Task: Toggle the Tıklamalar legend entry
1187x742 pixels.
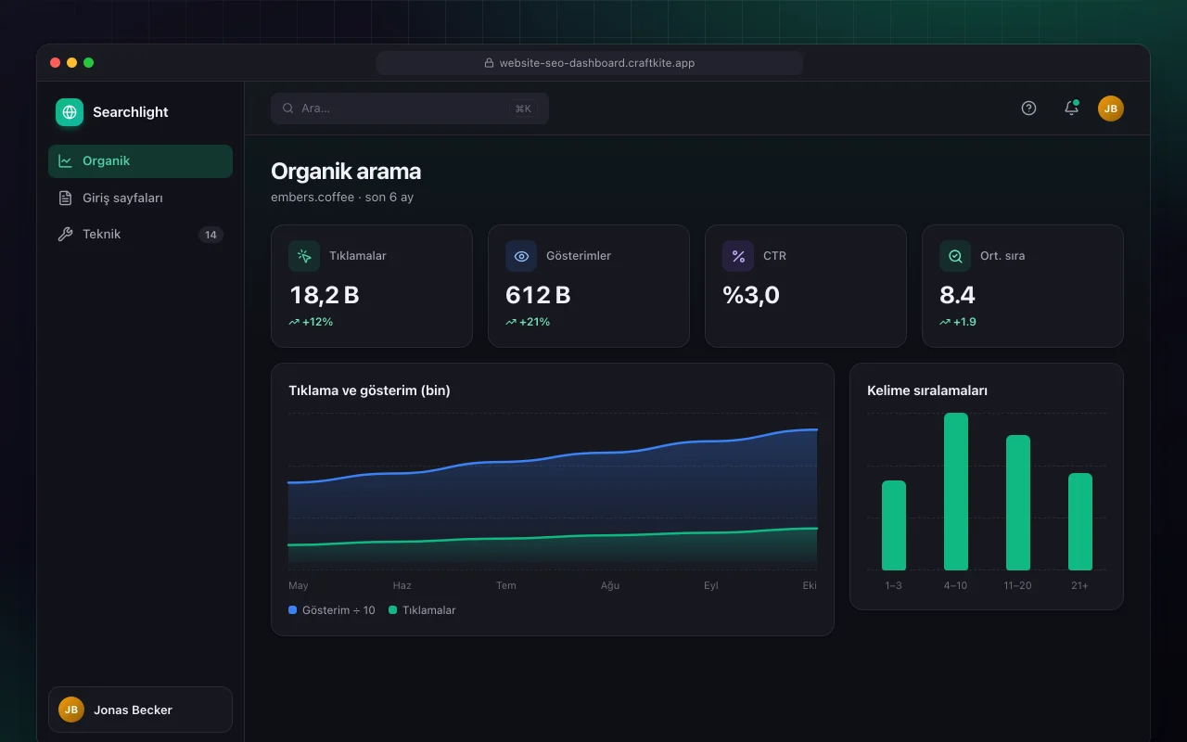Action: point(422,610)
